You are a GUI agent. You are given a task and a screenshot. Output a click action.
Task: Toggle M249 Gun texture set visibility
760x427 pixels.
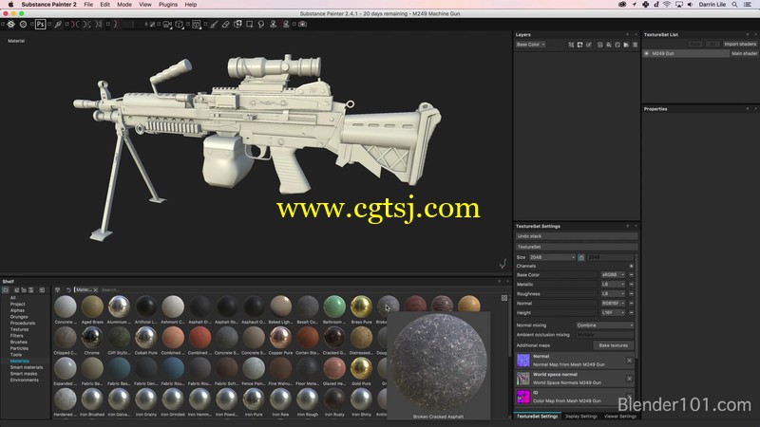pyautogui.click(x=647, y=54)
